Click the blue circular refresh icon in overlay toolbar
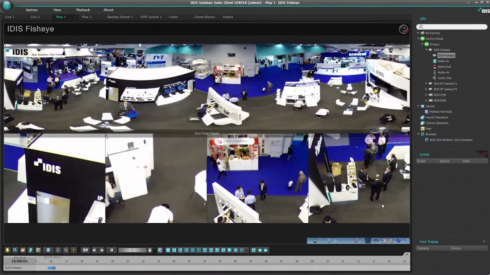This screenshot has height=275, width=490. [x=399, y=241]
